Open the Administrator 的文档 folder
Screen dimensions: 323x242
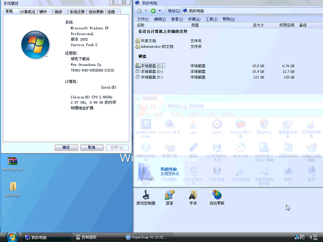[x=154, y=46]
